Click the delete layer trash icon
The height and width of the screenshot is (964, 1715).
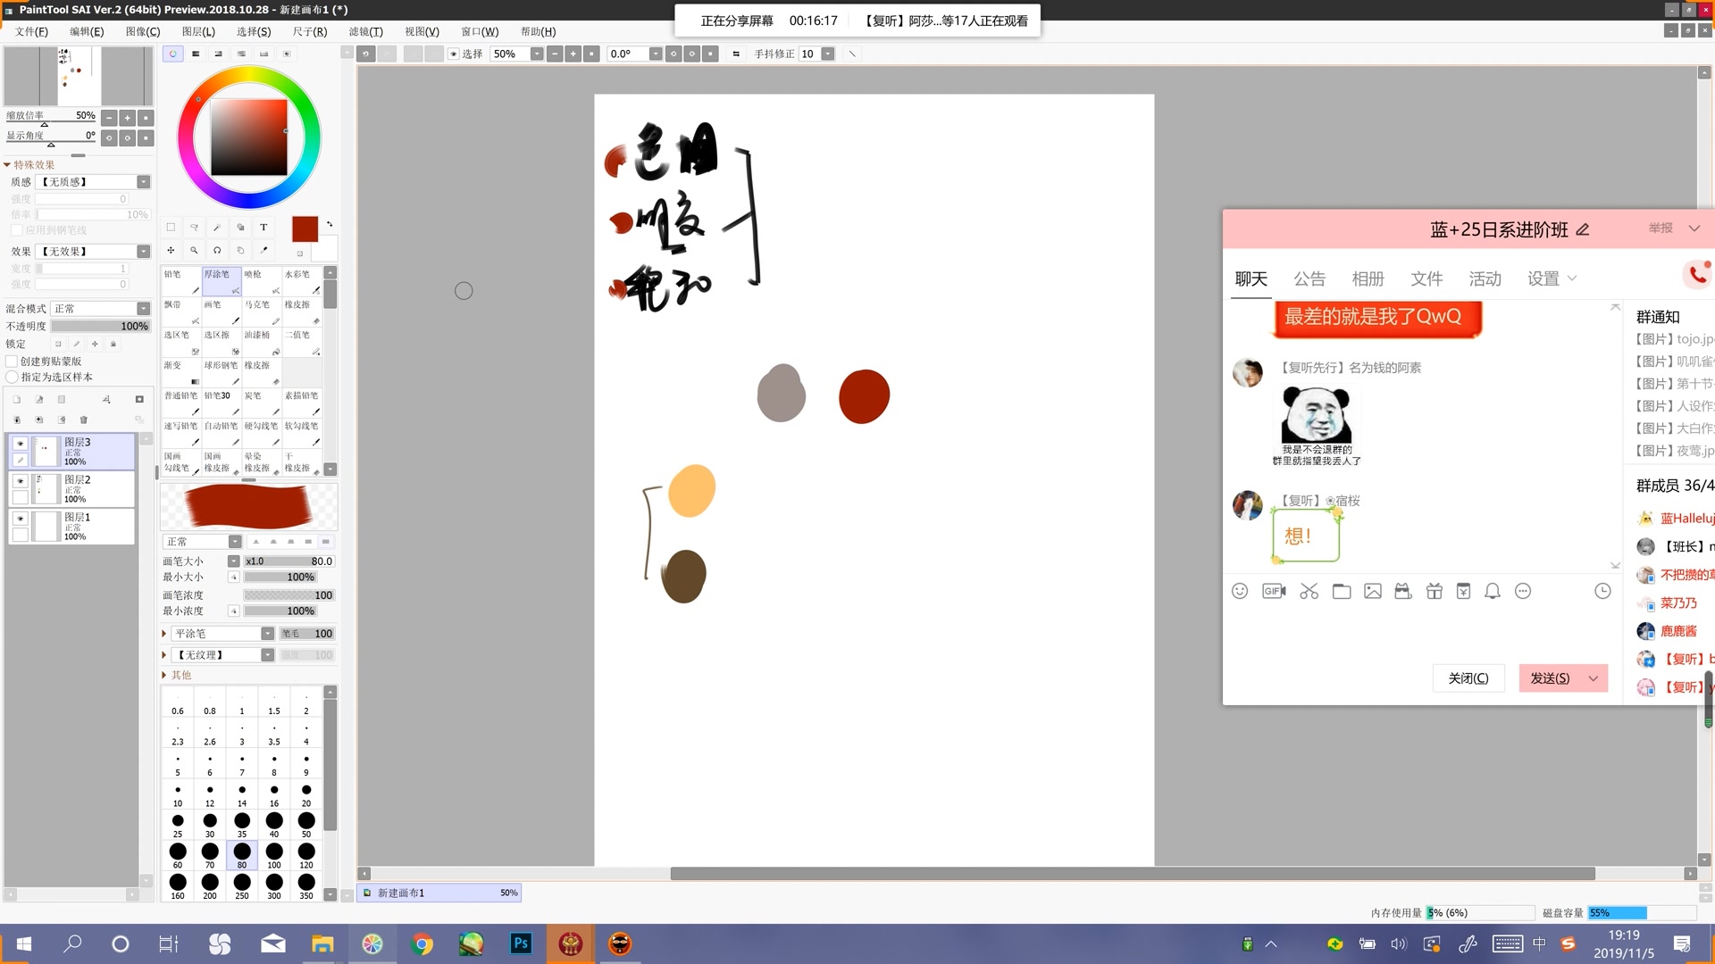click(x=84, y=420)
